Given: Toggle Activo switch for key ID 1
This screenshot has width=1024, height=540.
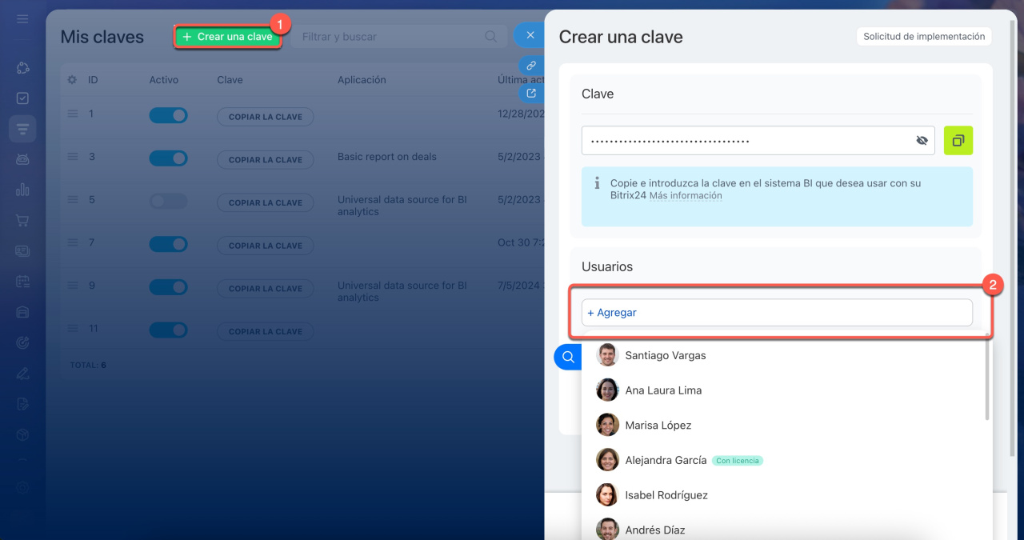Looking at the screenshot, I should tap(168, 115).
